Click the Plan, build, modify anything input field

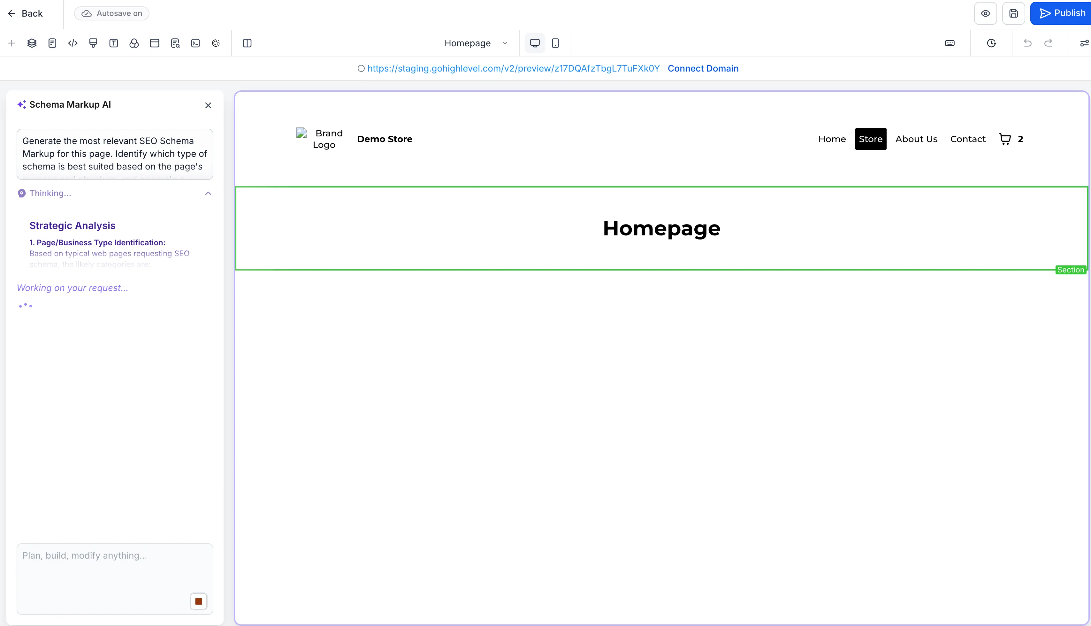(114, 572)
